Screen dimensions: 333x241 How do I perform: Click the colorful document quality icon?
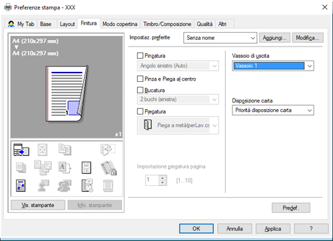(21, 186)
